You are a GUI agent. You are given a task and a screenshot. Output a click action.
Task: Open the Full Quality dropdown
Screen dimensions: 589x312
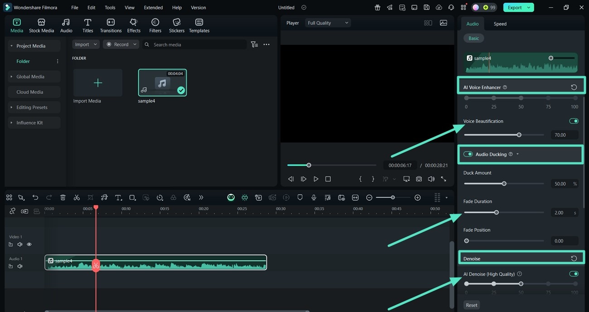(x=328, y=23)
